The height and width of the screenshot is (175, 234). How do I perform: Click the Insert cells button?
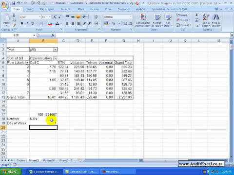click(x=183, y=15)
